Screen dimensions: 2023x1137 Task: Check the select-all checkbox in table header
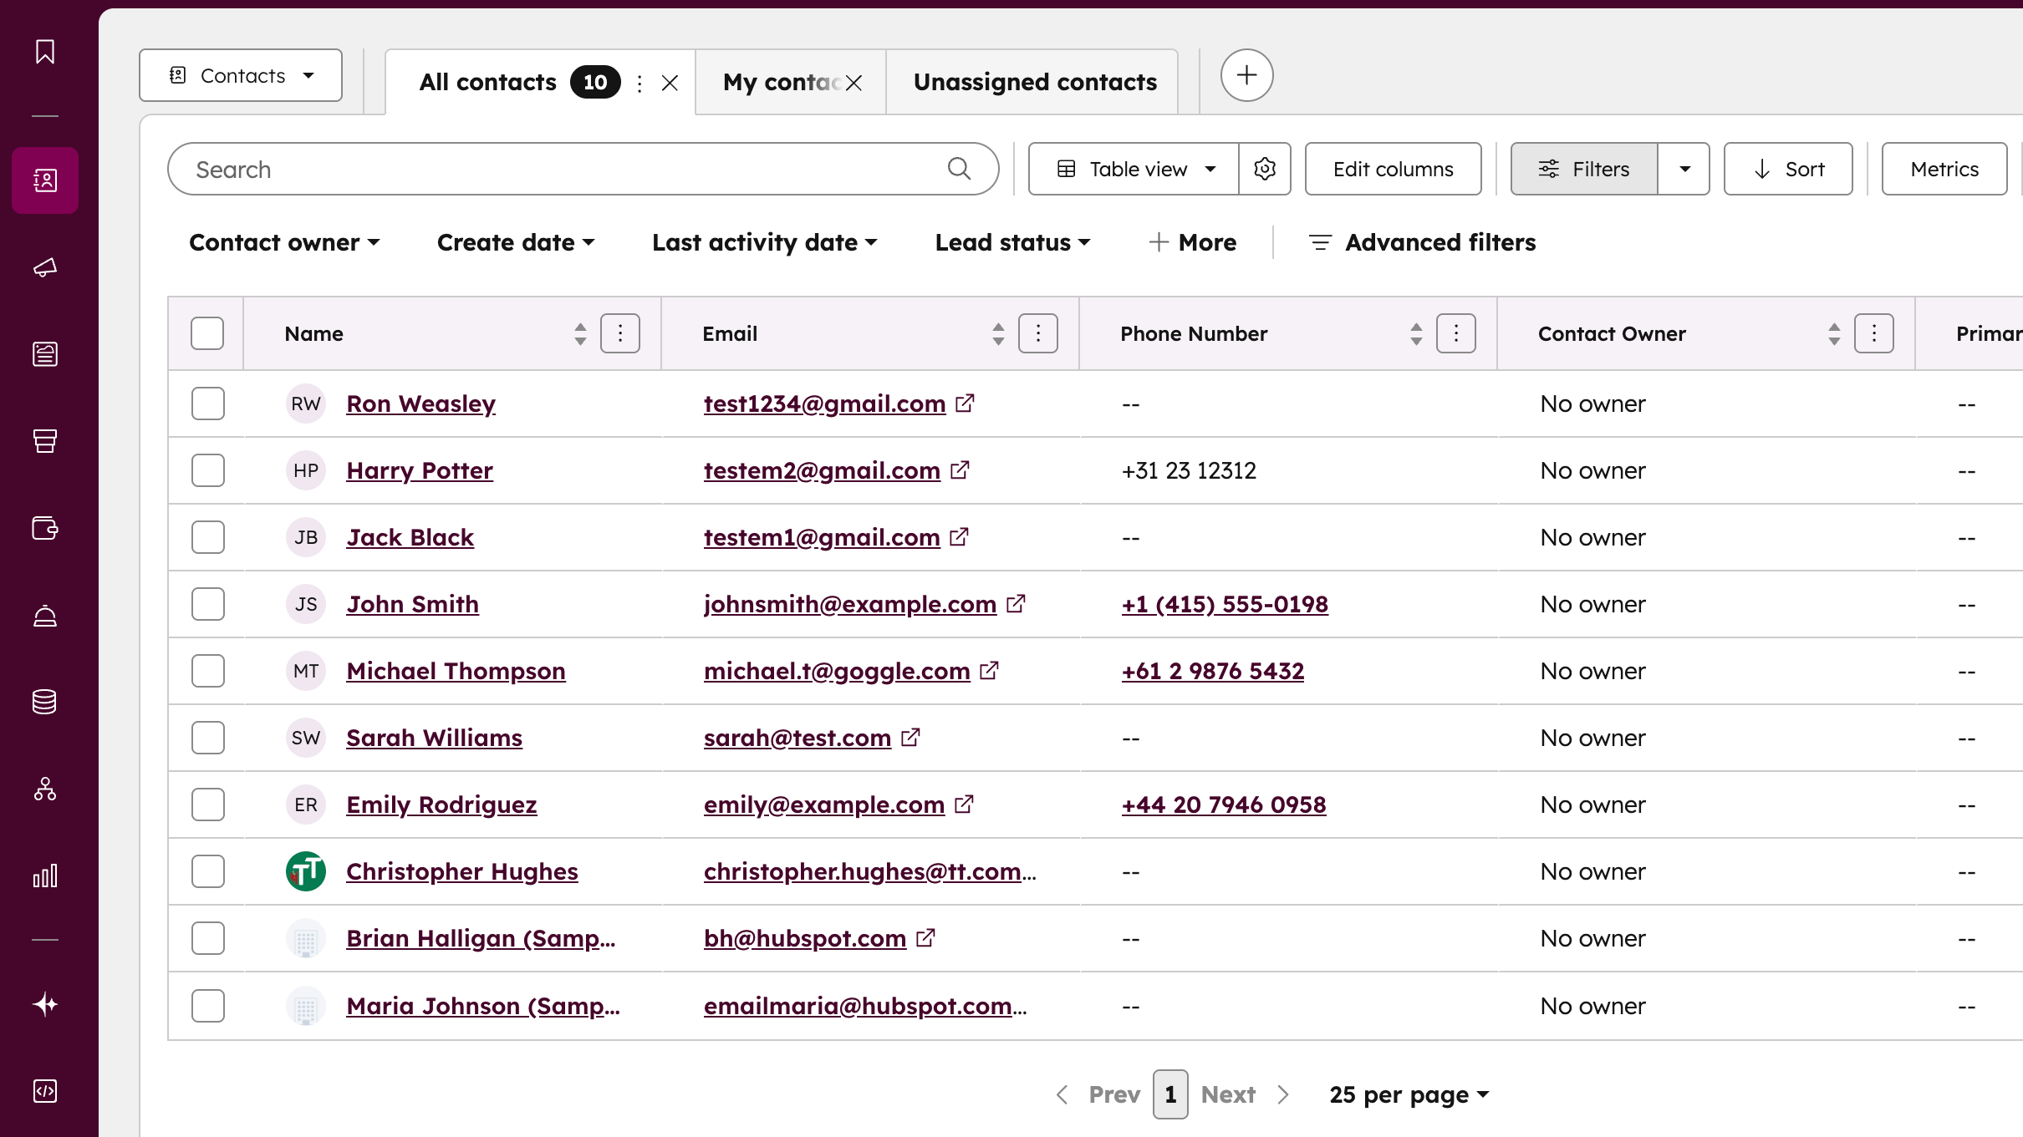207,333
